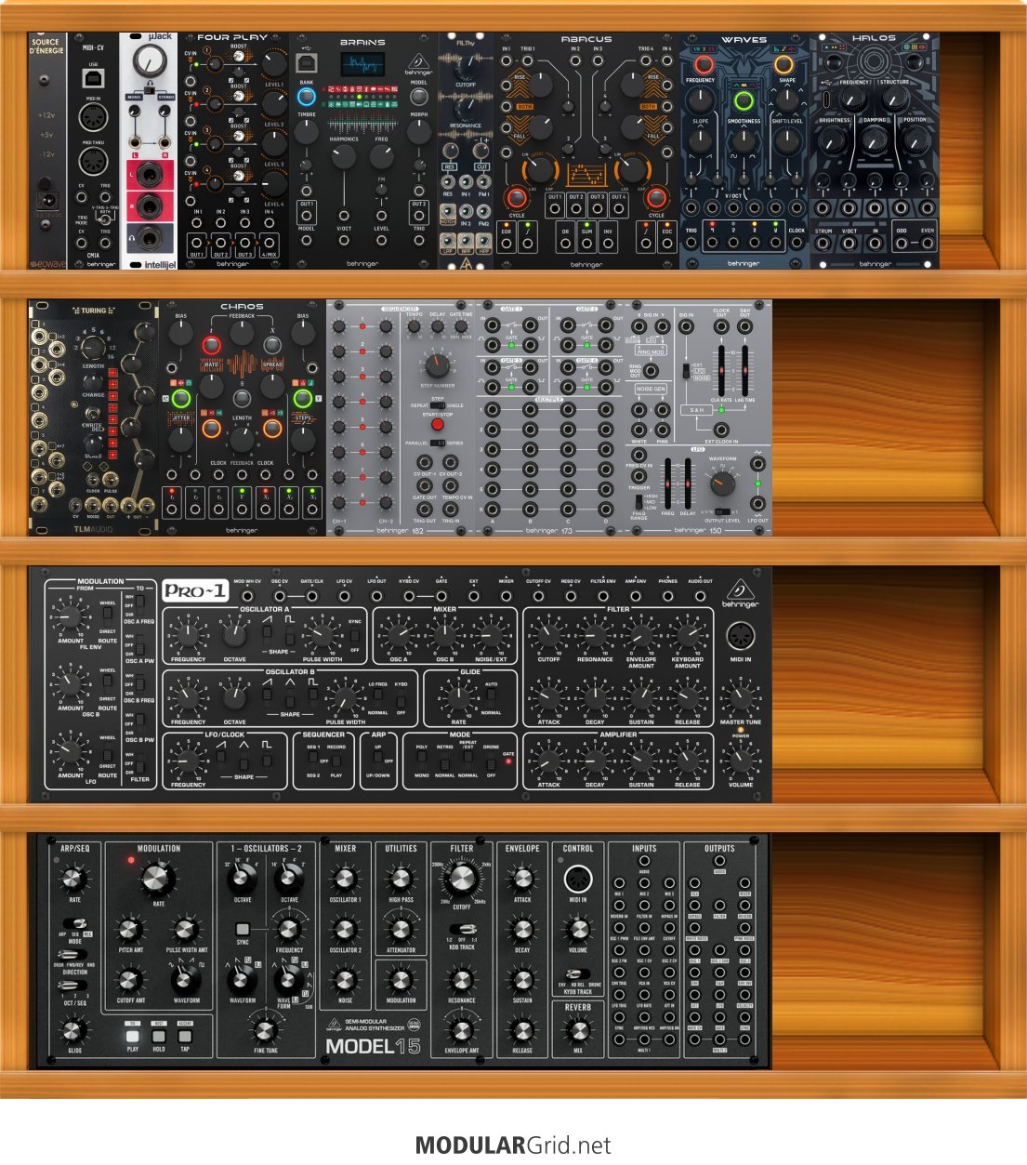This screenshot has height=1165, width=1027.
Task: Click the AUDIO input jack on Model 15
Action: pyautogui.click(x=644, y=862)
